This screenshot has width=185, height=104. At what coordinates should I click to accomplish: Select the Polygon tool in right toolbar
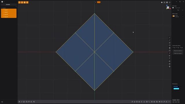click(x=170, y=45)
